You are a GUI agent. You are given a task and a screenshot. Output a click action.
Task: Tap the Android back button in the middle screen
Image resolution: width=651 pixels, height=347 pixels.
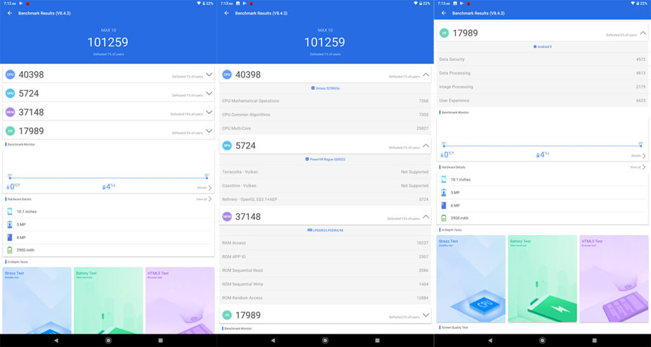pos(273,341)
